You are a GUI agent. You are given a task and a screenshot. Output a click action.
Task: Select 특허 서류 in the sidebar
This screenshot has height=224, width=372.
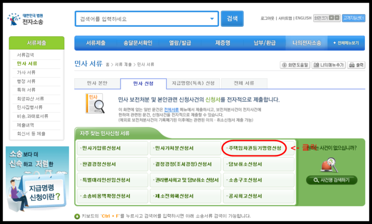point(26,90)
